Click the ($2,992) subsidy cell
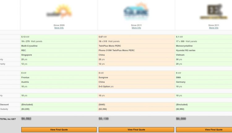The image size is (232, 133). point(204,109)
